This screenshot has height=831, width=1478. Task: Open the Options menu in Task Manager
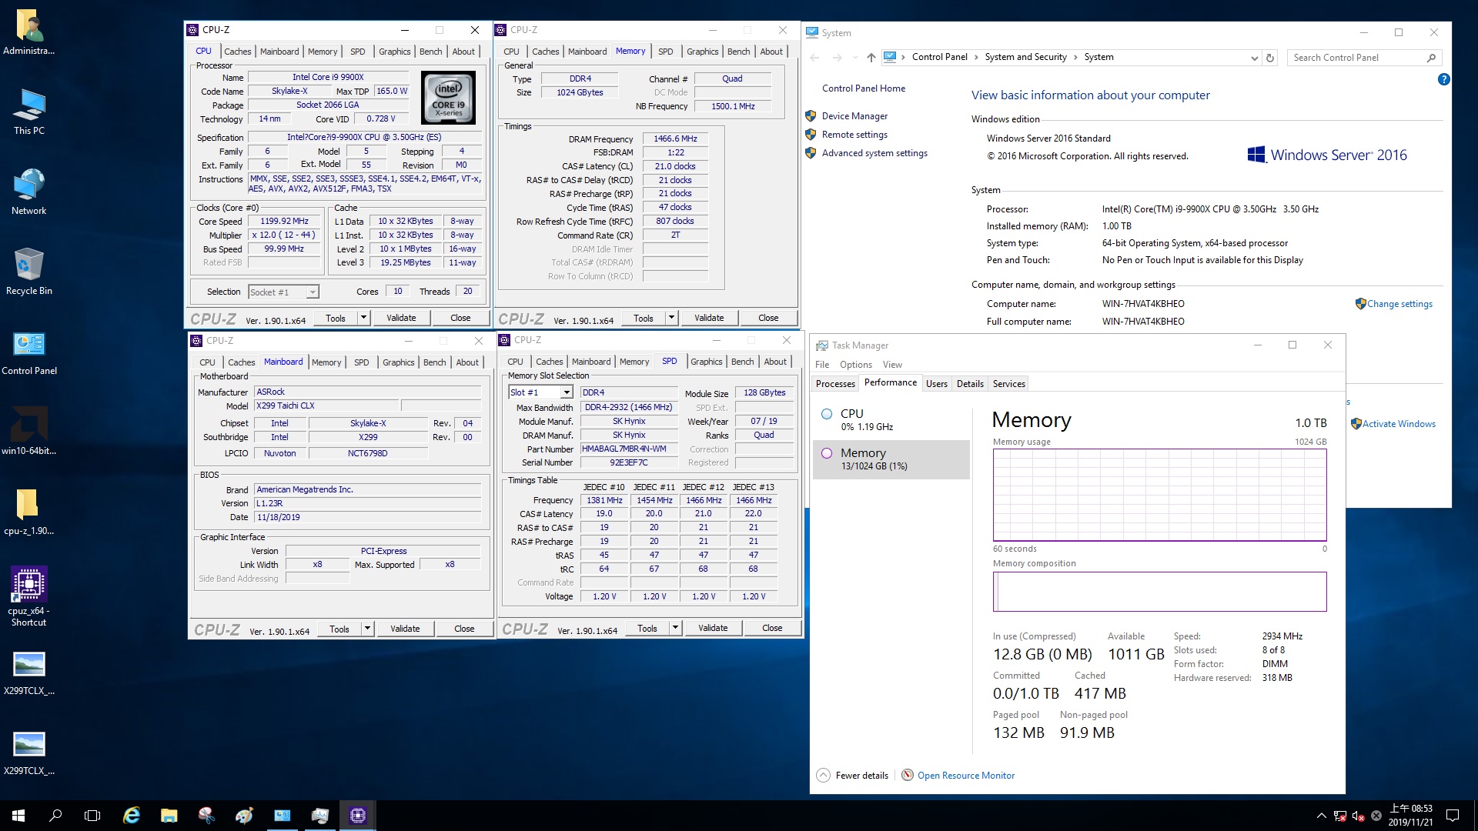[855, 365]
